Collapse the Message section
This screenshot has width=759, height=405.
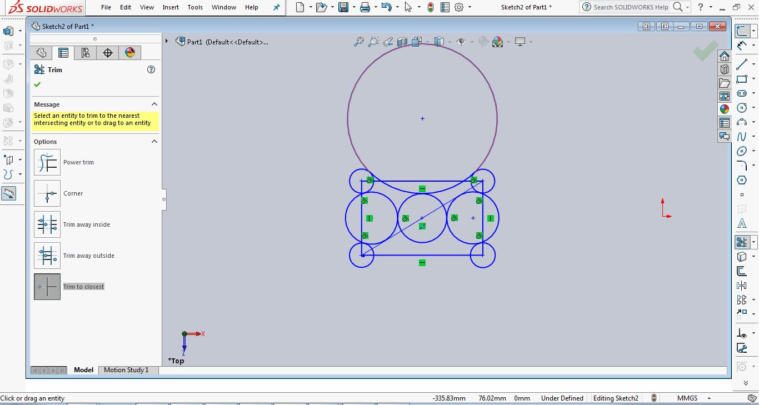pyautogui.click(x=154, y=104)
